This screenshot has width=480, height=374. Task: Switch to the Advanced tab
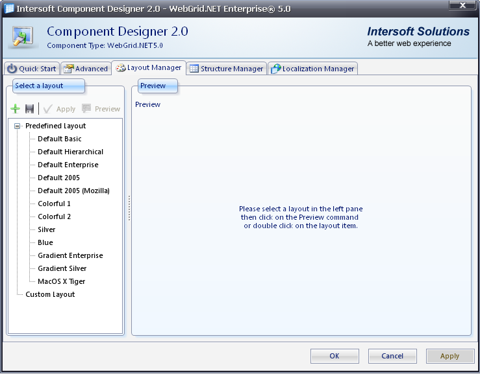pos(86,69)
